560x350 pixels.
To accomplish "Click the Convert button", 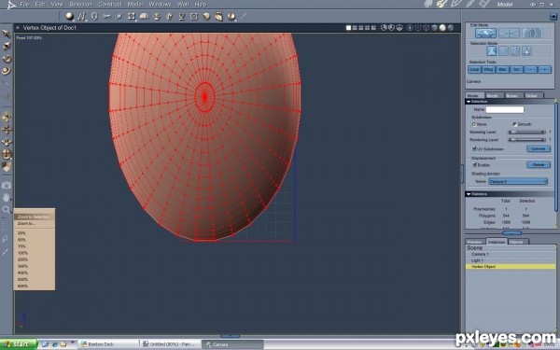I will click(x=539, y=148).
